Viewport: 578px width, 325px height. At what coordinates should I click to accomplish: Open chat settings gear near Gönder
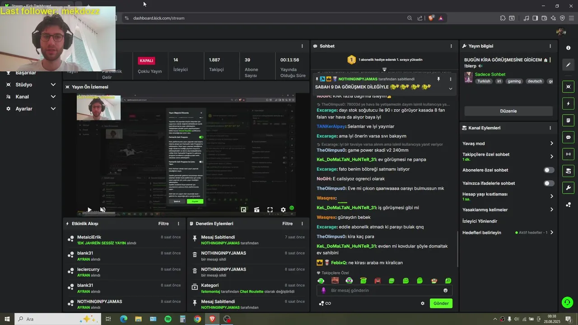pyautogui.click(x=423, y=303)
